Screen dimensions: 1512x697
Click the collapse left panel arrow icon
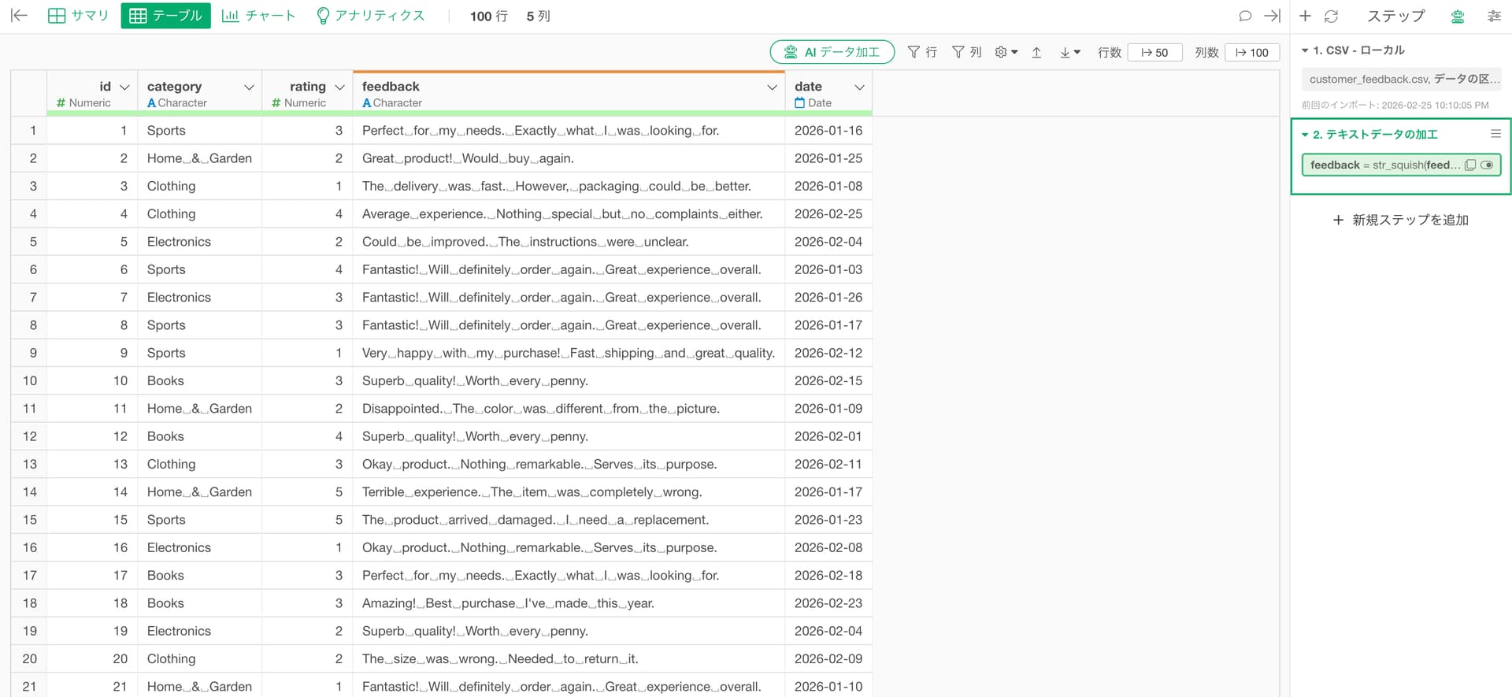[x=19, y=16]
